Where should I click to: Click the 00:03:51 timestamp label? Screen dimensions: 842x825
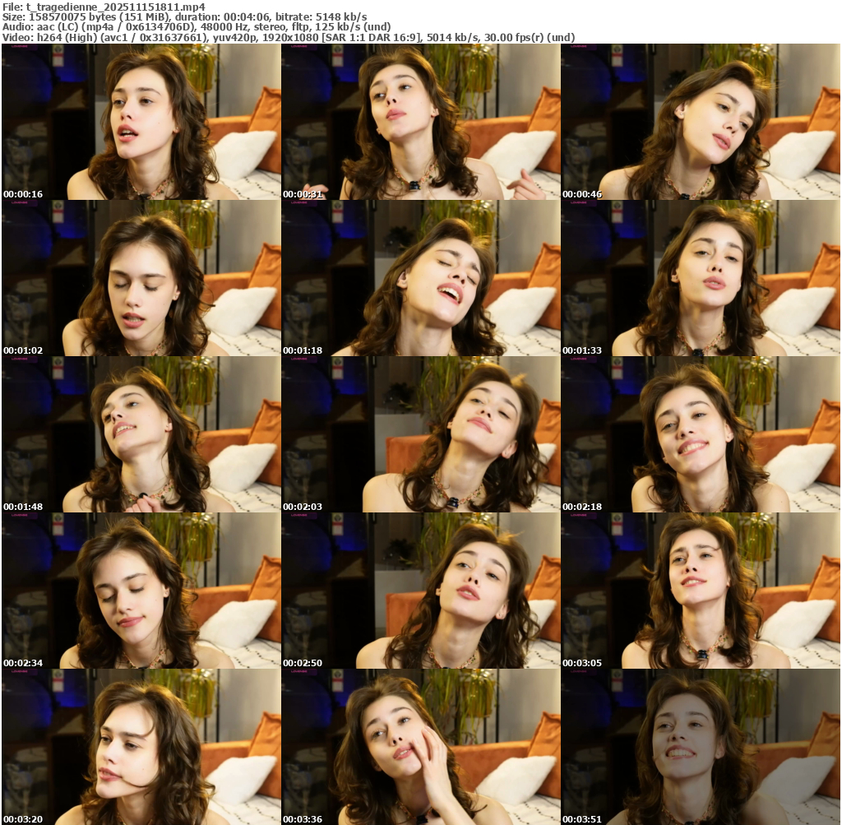pyautogui.click(x=582, y=818)
